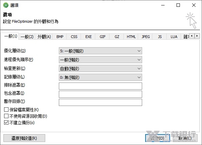The image size is (202, 145).
Task: Click the 排除遮罩(E) label text
Action: click(x=14, y=85)
